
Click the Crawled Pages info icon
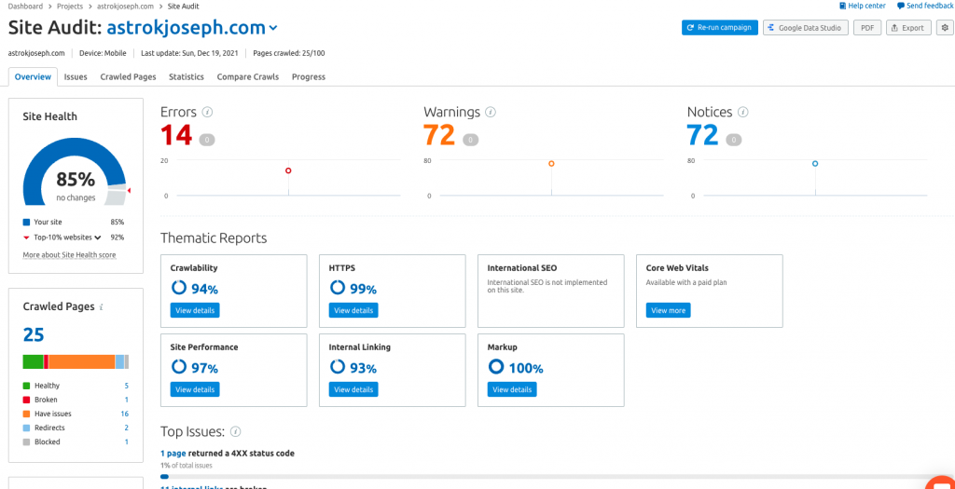point(101,307)
